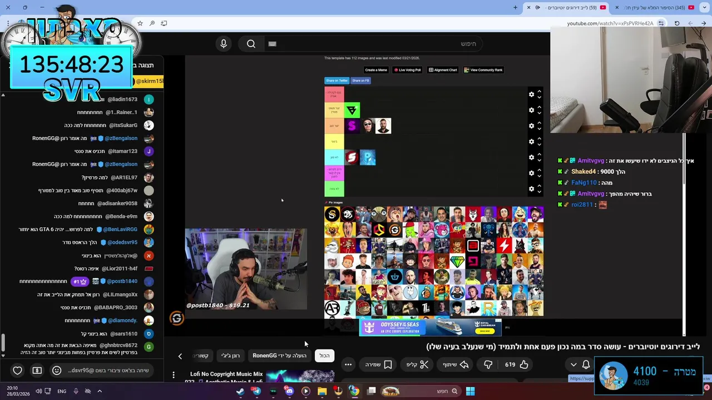
Task: Open a new browser tab with plus
Action: click(515, 7)
